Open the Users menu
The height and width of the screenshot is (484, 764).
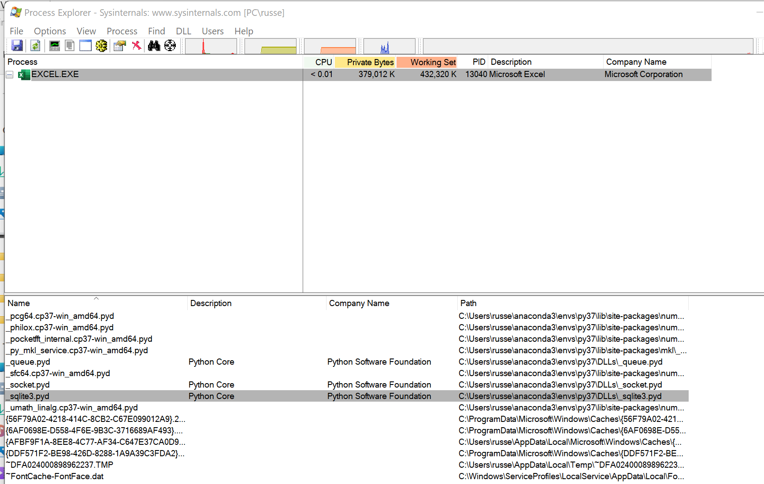[x=213, y=31]
